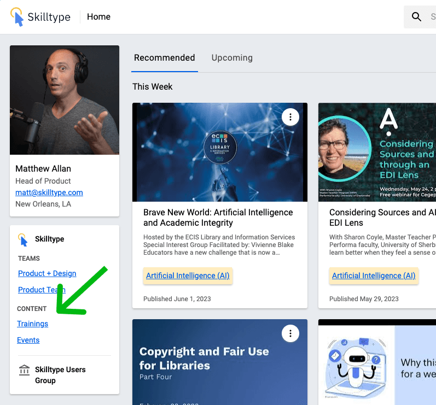This screenshot has width=436, height=405.
Task: Open the Copyright and Fair Use card image
Action: tap(220, 362)
